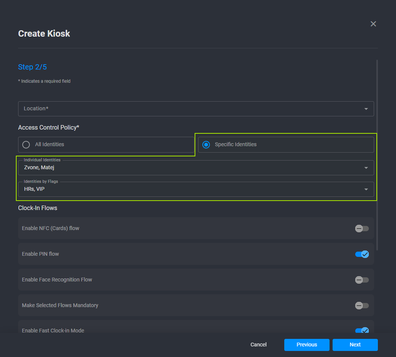Screen dimensions: 396x357
Task: Click the Enable NFC (Cards) flow label
Action: point(51,228)
